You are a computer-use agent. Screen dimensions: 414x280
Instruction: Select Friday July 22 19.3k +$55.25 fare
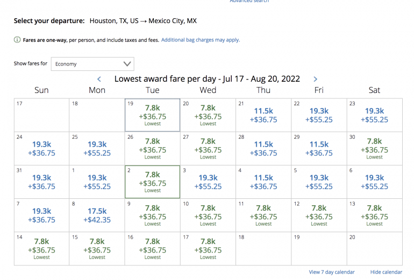319,115
